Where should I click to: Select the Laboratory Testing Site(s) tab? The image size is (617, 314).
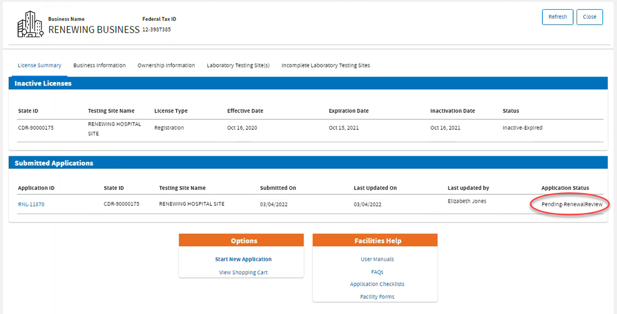[238, 65]
